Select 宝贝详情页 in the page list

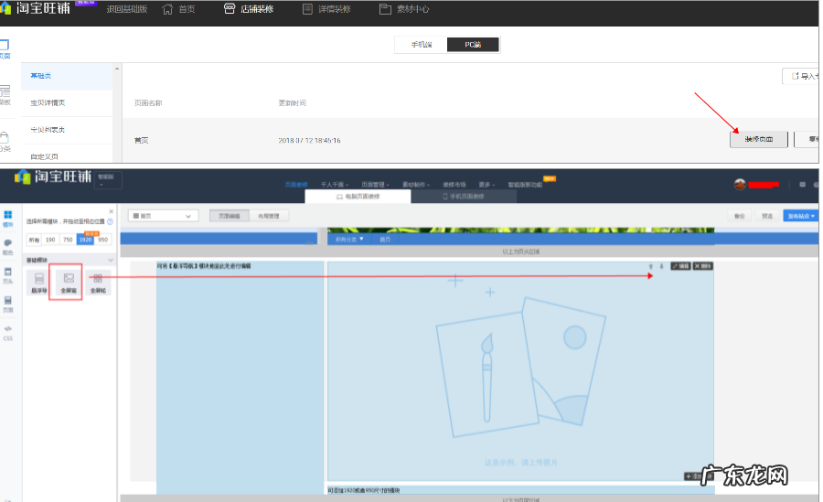[48, 102]
